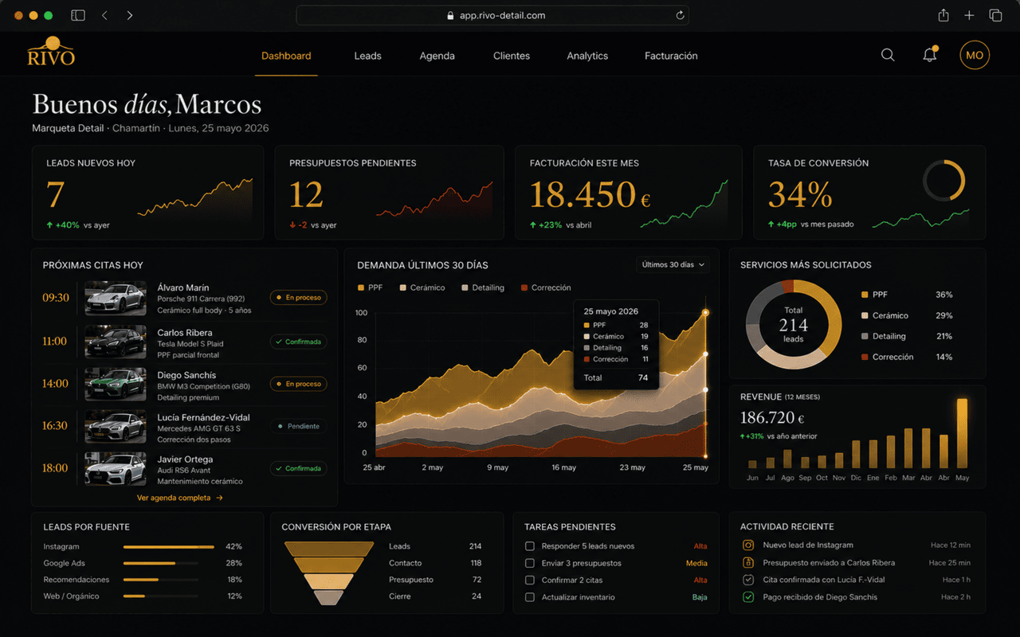Click the Instagram leads progress bar
The height and width of the screenshot is (637, 1020).
[169, 547]
